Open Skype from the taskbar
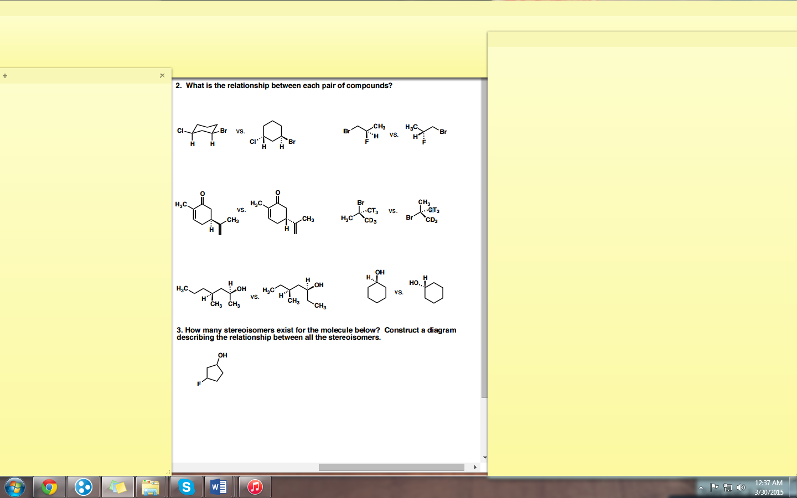This screenshot has height=498, width=797. [186, 487]
